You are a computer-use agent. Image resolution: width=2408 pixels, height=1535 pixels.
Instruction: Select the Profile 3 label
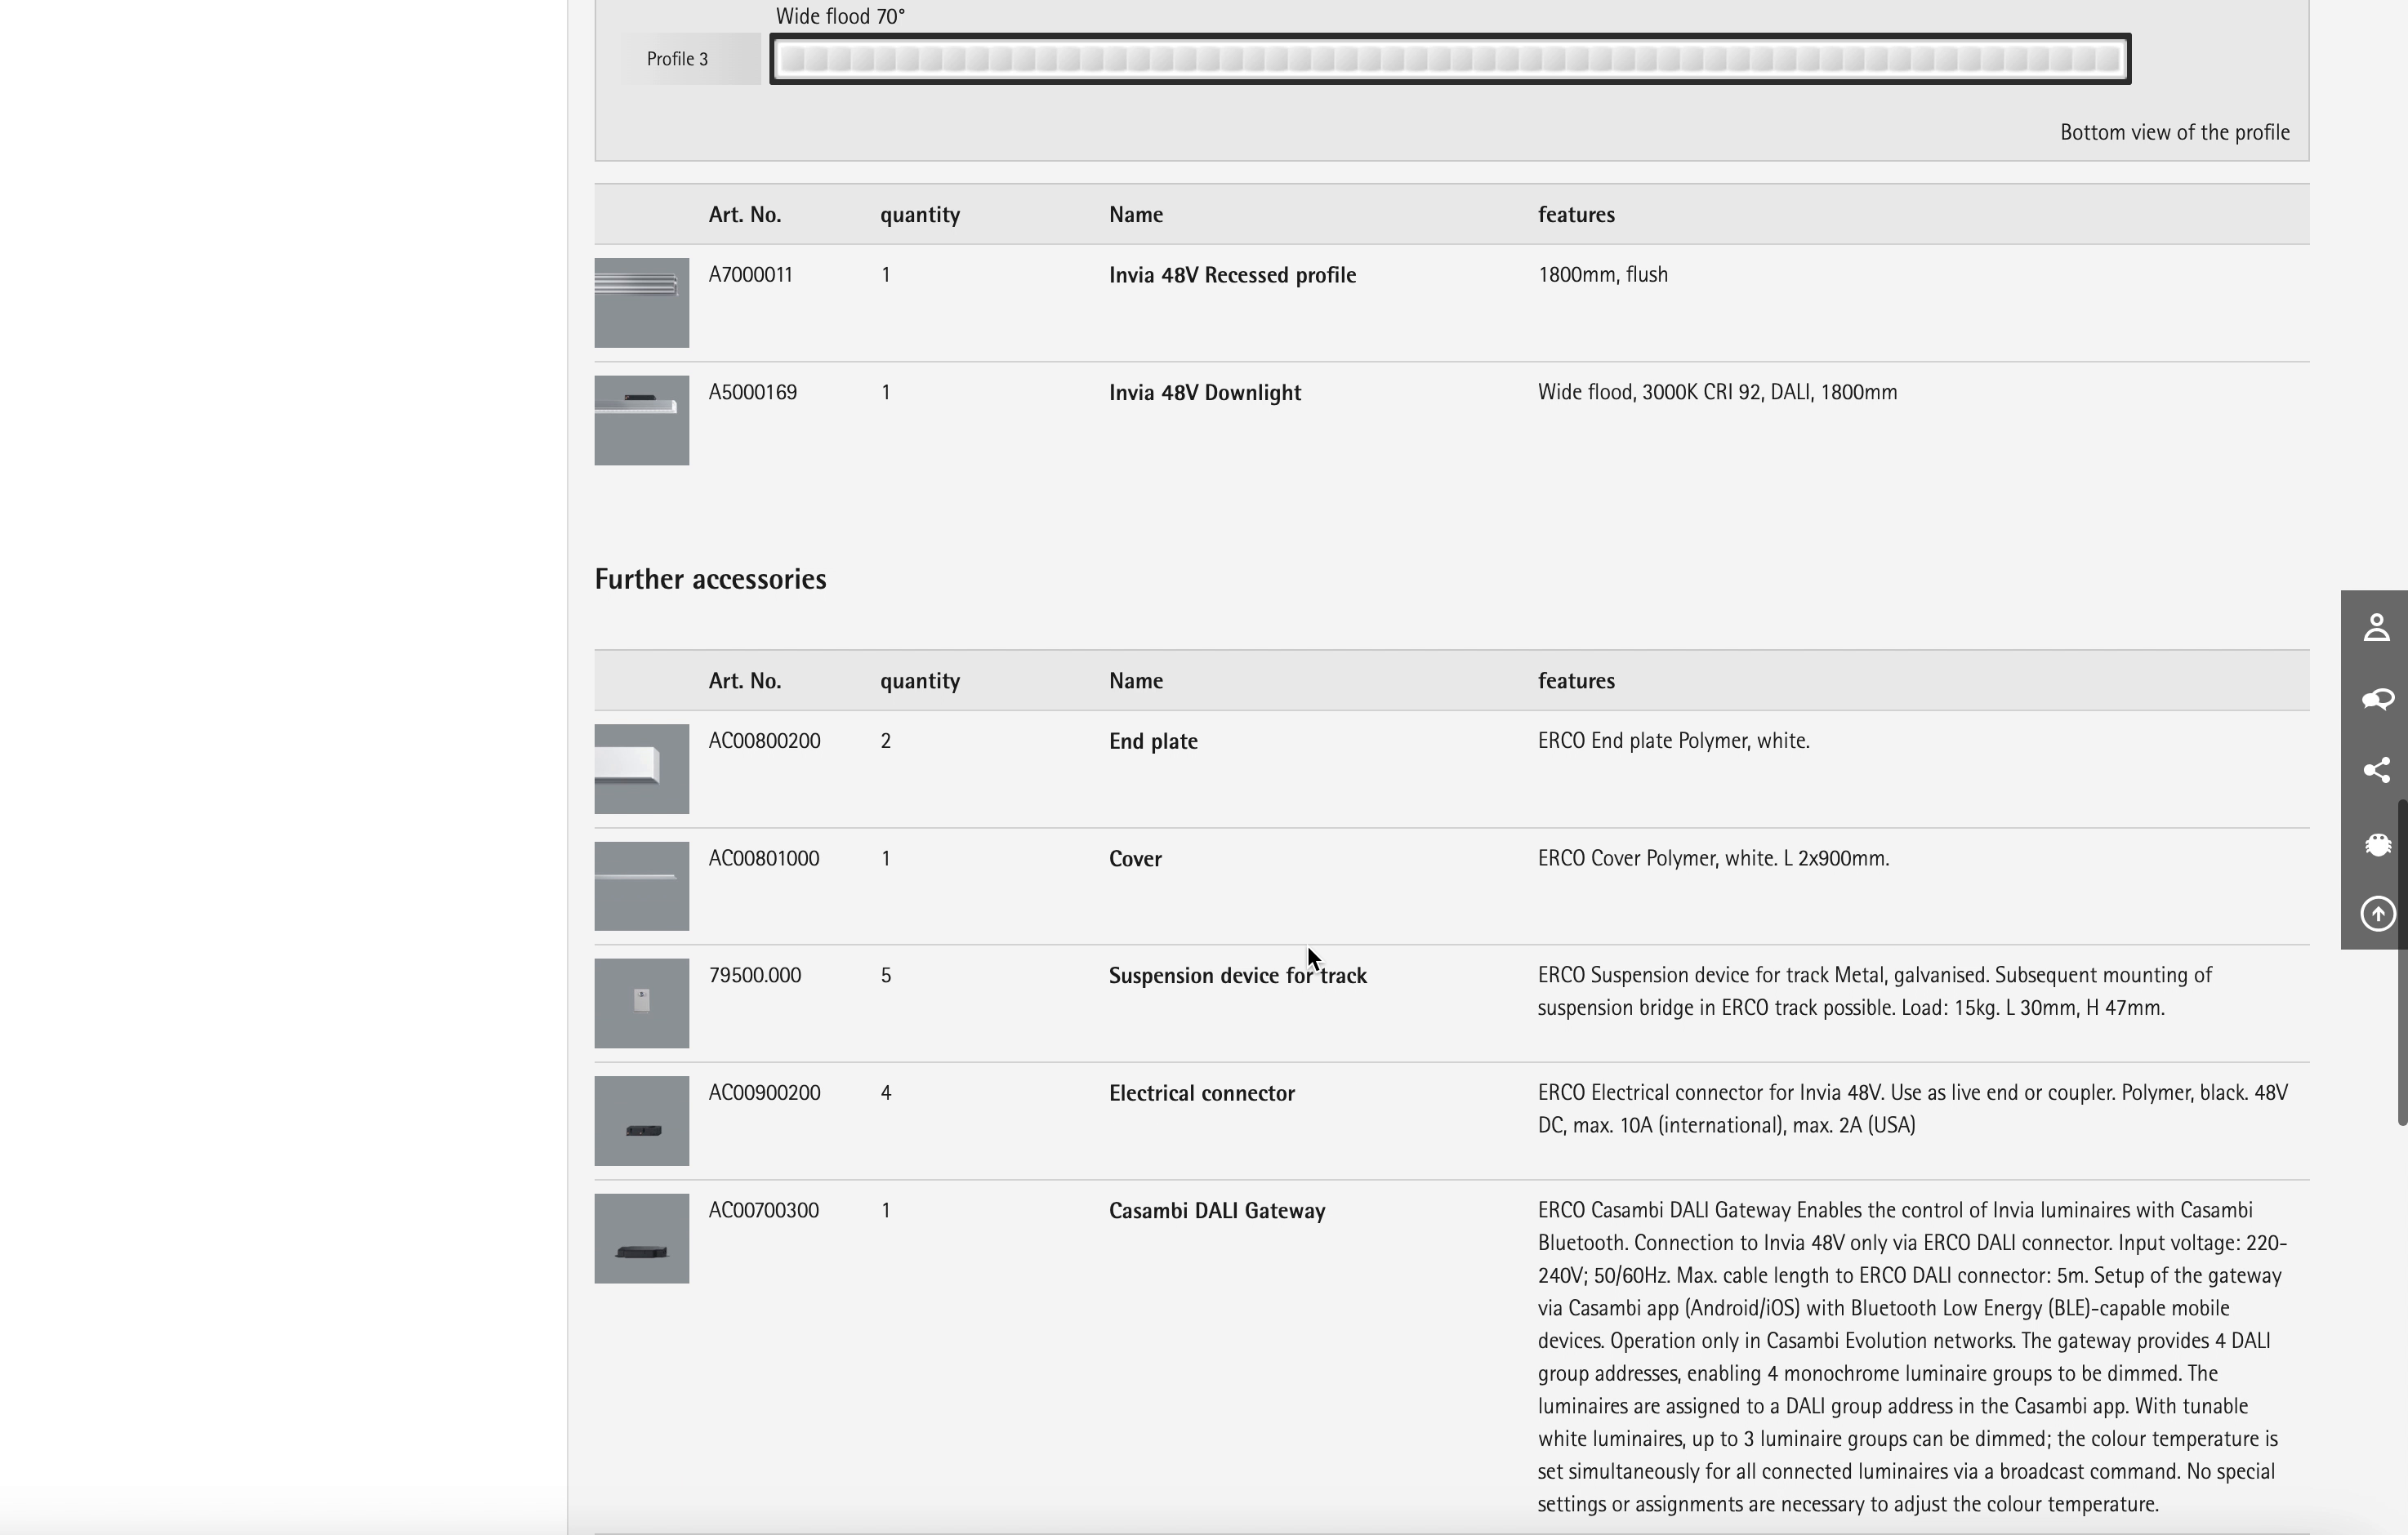678,59
